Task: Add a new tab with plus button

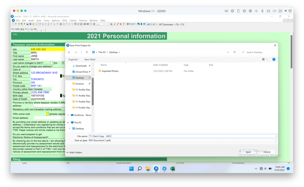Action: pyautogui.click(x=41, y=30)
